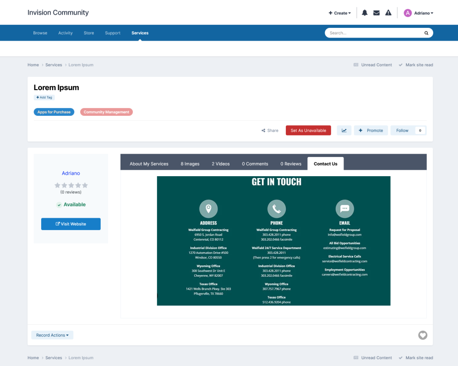
Task: Rate Adriano by clicking the fifth star
Action: pyautogui.click(x=85, y=185)
